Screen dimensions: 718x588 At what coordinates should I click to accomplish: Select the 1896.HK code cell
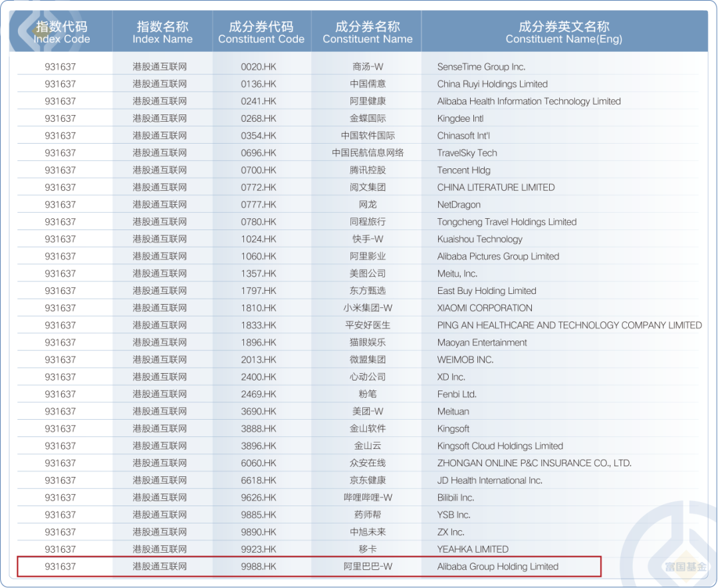coord(259,343)
